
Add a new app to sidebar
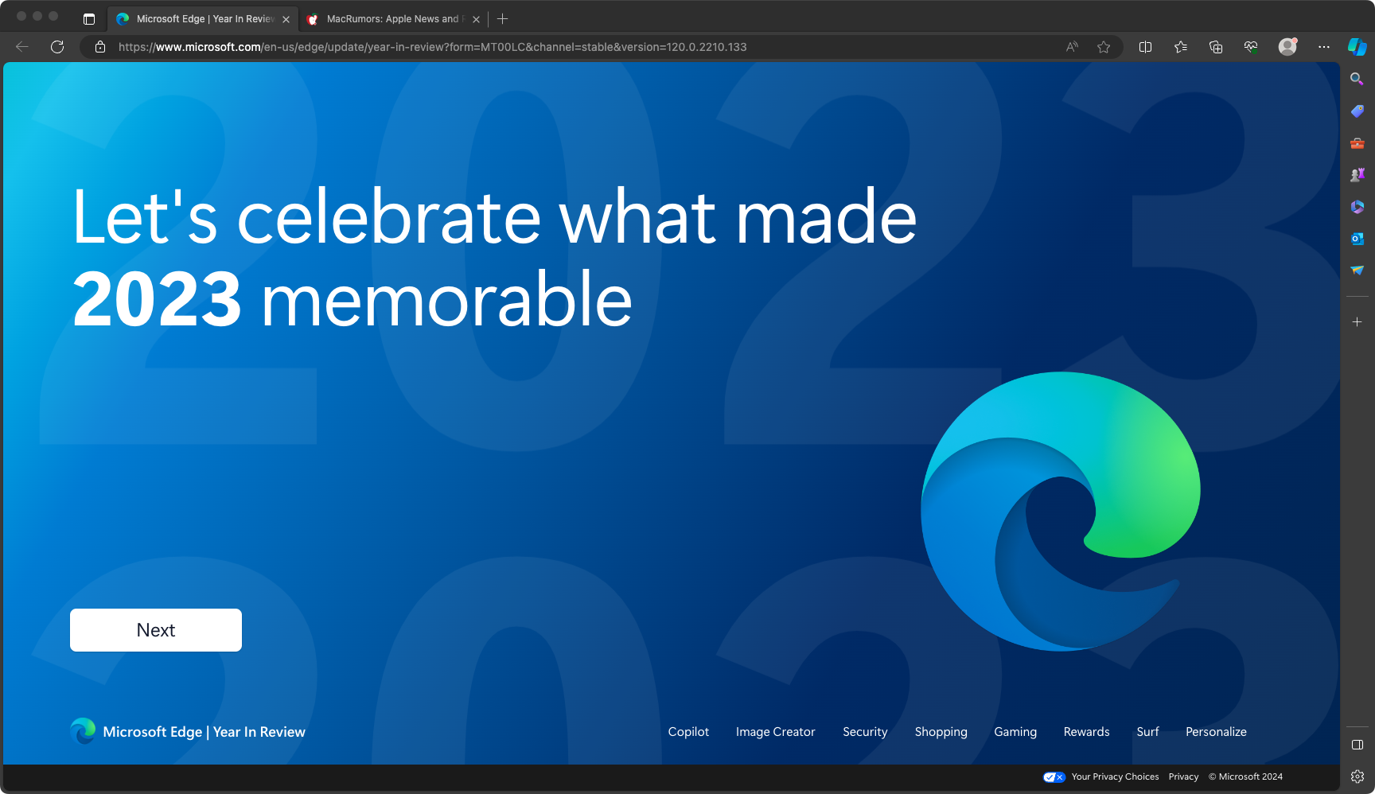(1357, 321)
